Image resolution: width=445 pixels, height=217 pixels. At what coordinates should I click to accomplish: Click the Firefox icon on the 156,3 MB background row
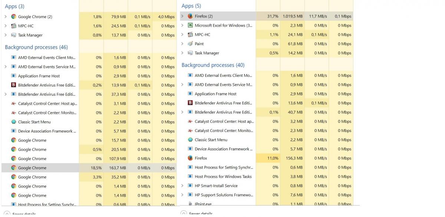click(190, 158)
